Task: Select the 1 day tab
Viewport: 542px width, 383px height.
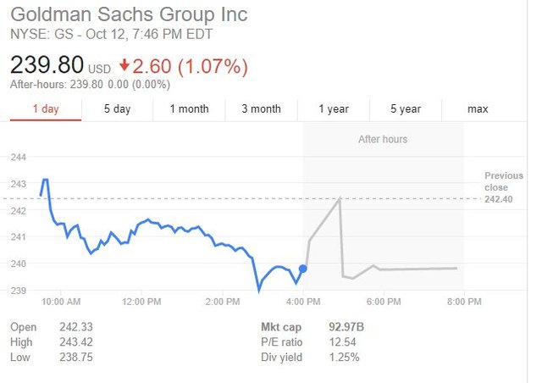Action: coord(46,108)
